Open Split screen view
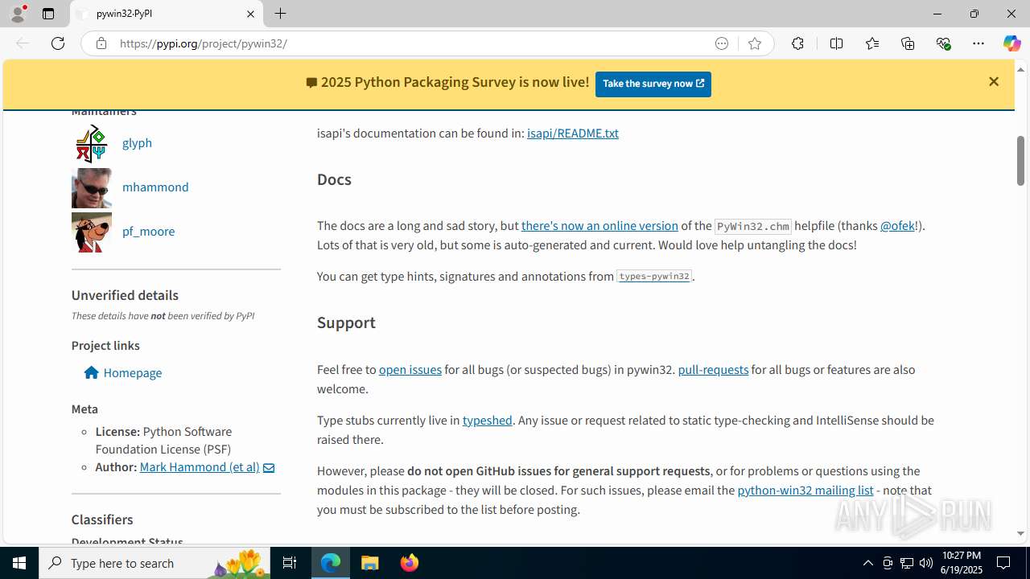Image resolution: width=1030 pixels, height=579 pixels. (836, 43)
